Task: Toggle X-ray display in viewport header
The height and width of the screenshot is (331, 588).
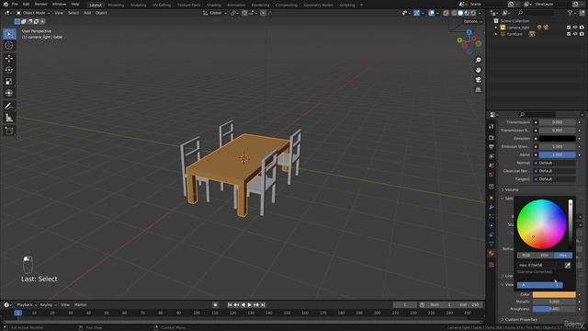Action: point(446,13)
